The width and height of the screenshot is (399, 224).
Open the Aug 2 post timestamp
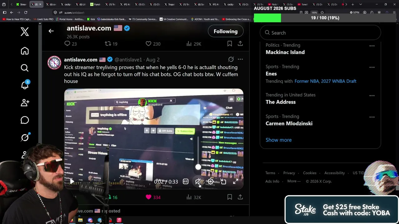click(153, 59)
